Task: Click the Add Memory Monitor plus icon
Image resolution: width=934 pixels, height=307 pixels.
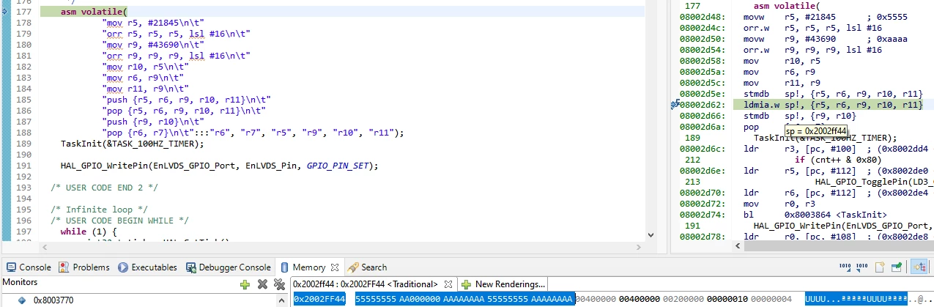Action: tap(245, 284)
